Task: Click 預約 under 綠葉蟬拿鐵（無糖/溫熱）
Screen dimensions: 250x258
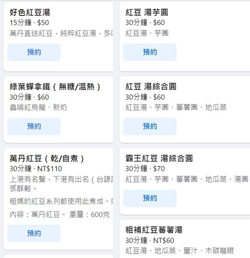Action: coord(34,126)
